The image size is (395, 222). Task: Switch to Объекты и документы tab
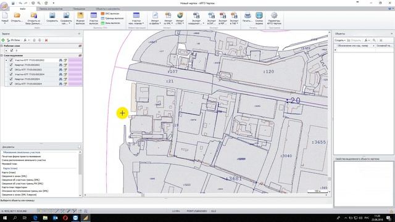coord(108,9)
